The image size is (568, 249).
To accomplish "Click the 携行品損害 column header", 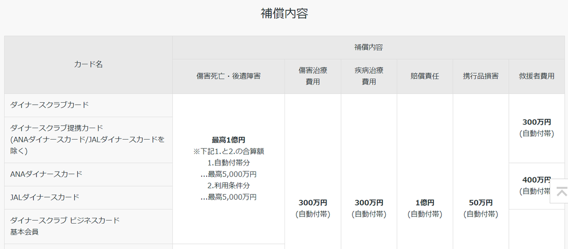I will [481, 76].
